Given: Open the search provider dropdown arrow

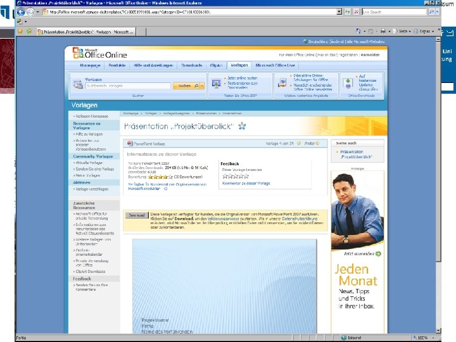Looking at the screenshot, I should click(x=438, y=12).
